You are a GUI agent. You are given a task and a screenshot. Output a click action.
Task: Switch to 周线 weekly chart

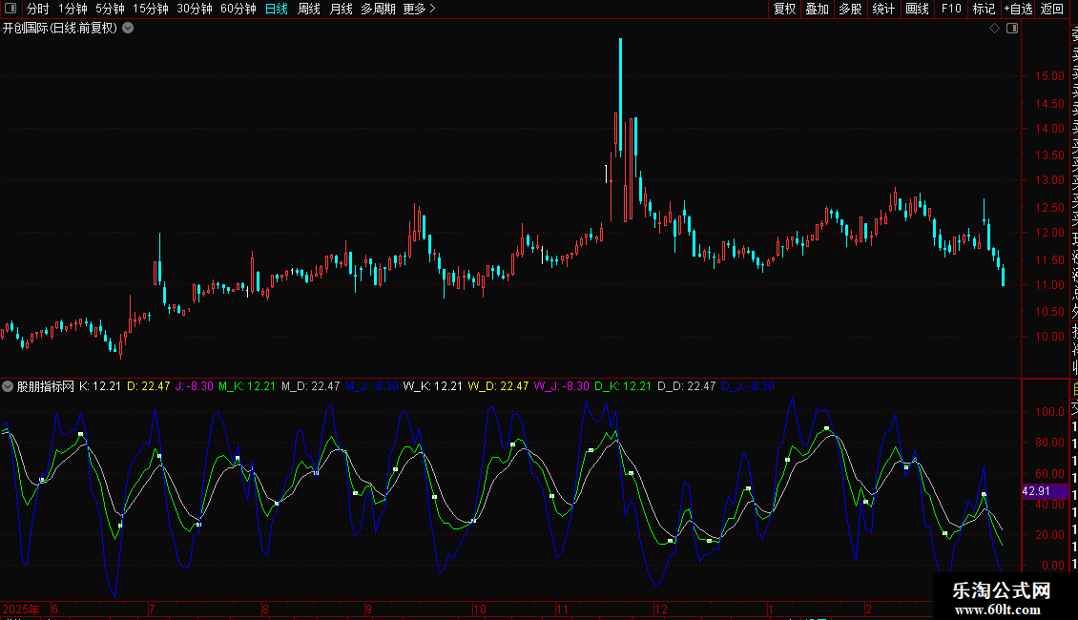(x=309, y=9)
